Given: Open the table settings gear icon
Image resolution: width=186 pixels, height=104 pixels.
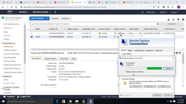Looking at the screenshot, I should pyautogui.click(x=178, y=19).
